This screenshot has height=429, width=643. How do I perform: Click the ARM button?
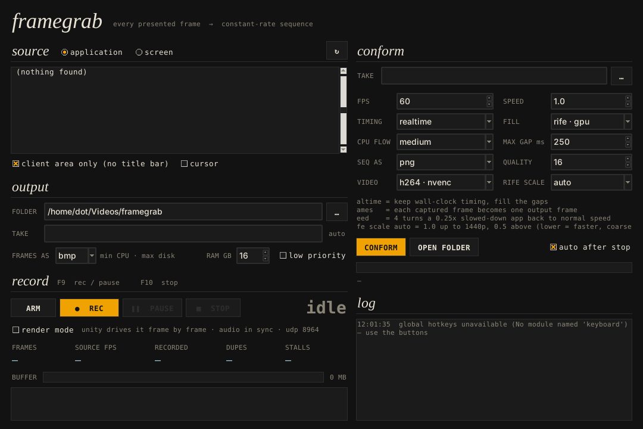coord(33,308)
